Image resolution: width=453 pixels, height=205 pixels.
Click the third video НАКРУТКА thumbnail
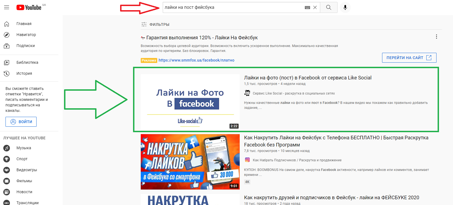(x=190, y=200)
